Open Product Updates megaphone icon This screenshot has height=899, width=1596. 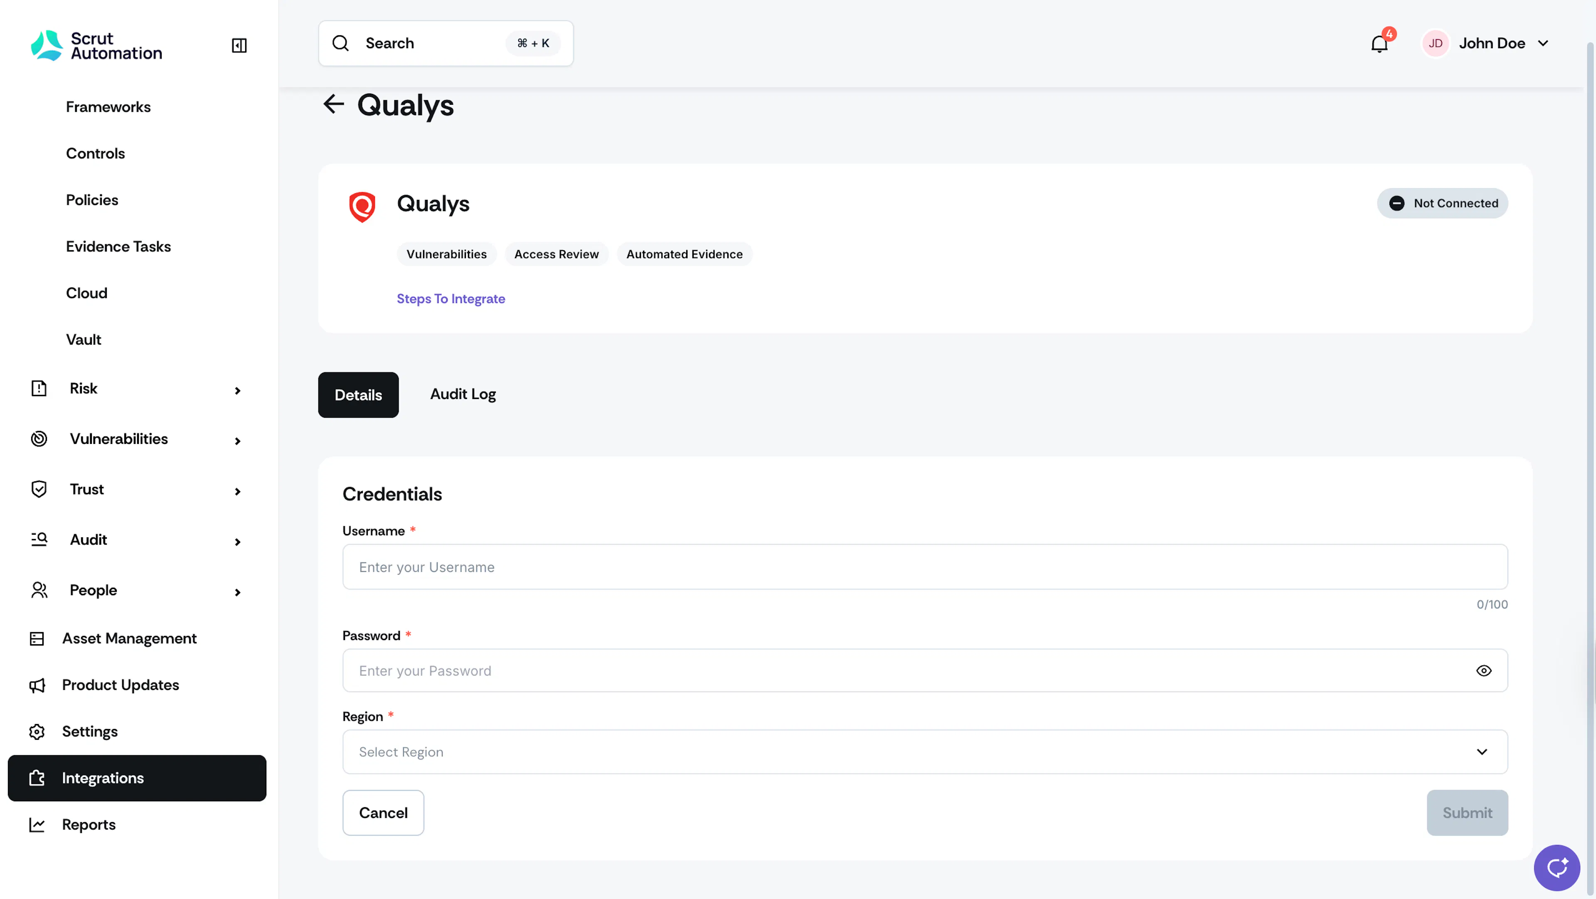pyautogui.click(x=37, y=685)
